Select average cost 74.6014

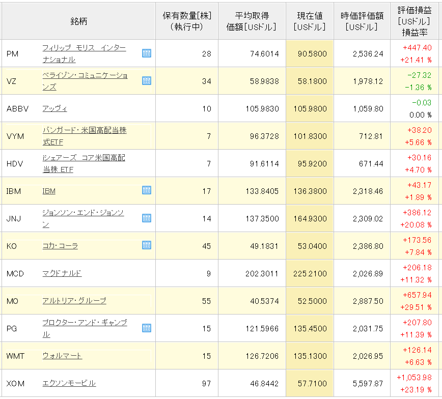pyautogui.click(x=264, y=54)
